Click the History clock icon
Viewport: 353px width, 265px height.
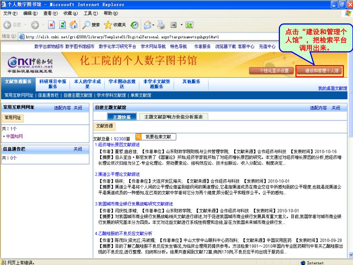click(x=134, y=25)
